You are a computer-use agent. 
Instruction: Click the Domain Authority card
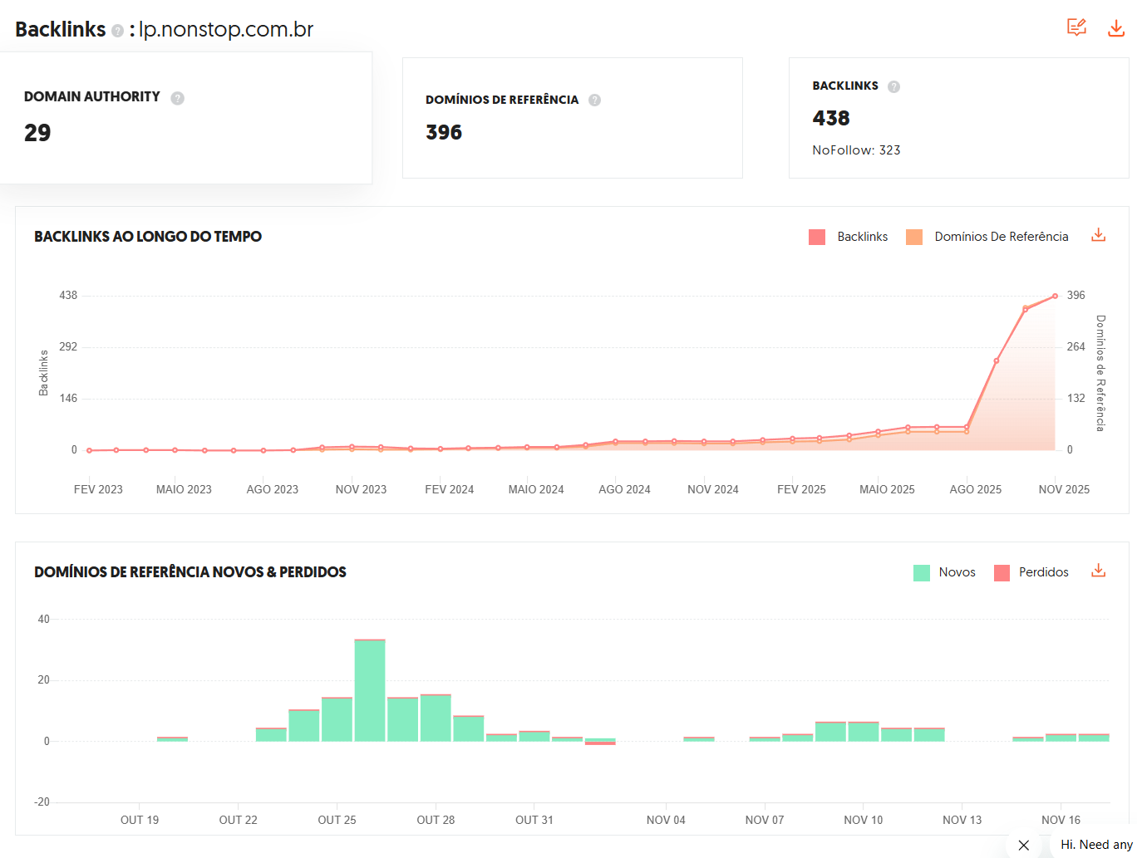coord(185,117)
